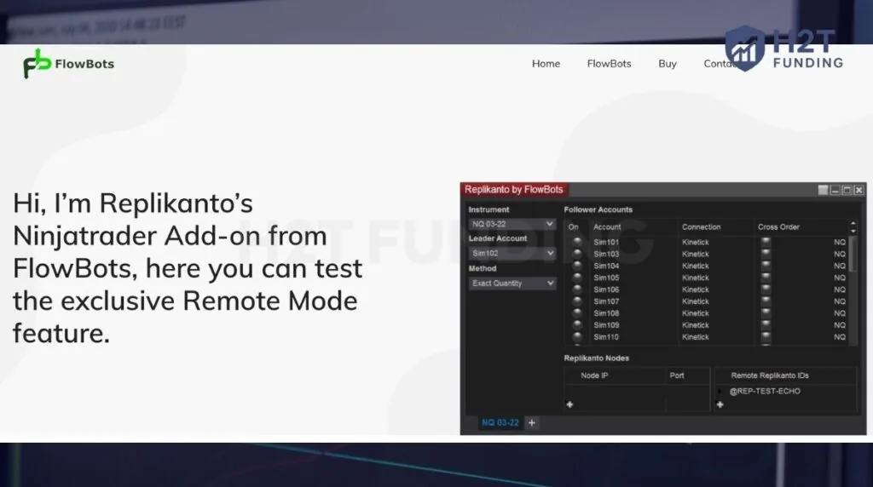
Task: Switch on follower account Sim110
Action: click(x=577, y=337)
